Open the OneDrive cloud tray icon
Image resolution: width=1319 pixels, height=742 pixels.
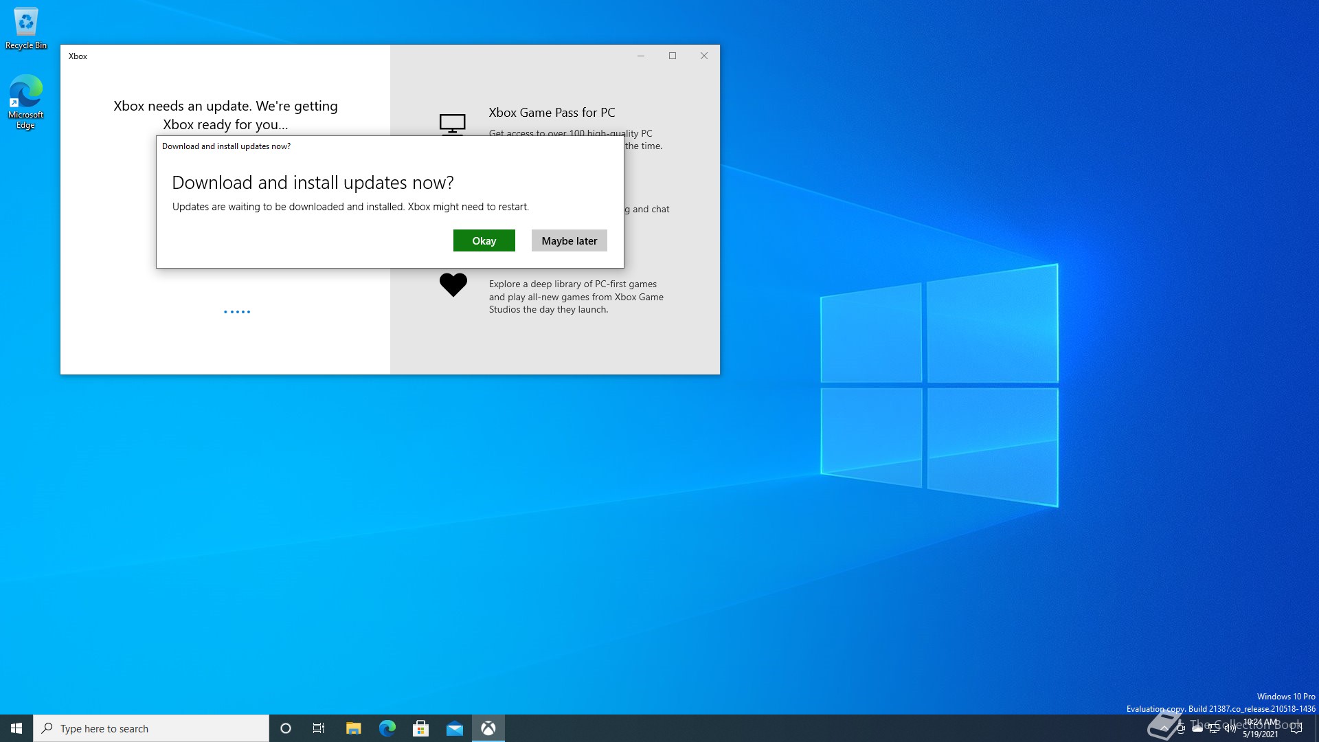pos(1197,728)
